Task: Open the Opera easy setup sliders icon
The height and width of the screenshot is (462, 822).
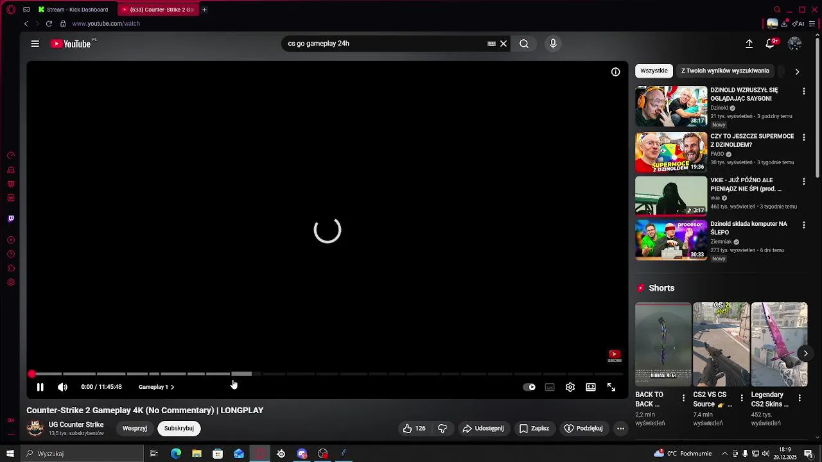Action: 814,24
